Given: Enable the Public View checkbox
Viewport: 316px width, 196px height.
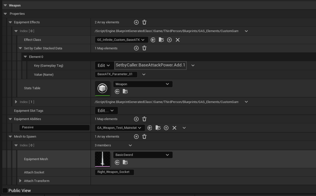Looking at the screenshot, I should pyautogui.click(x=5, y=190).
